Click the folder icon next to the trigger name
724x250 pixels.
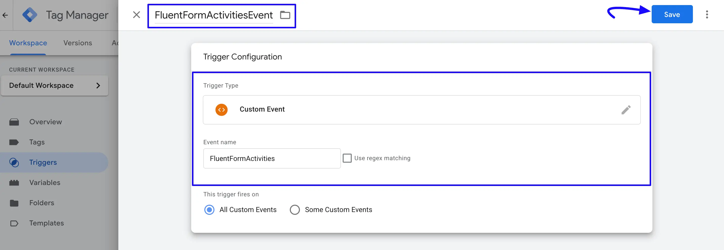(x=285, y=15)
